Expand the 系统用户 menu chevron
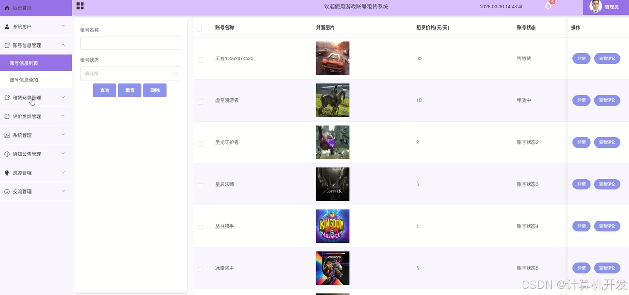 (x=63, y=26)
